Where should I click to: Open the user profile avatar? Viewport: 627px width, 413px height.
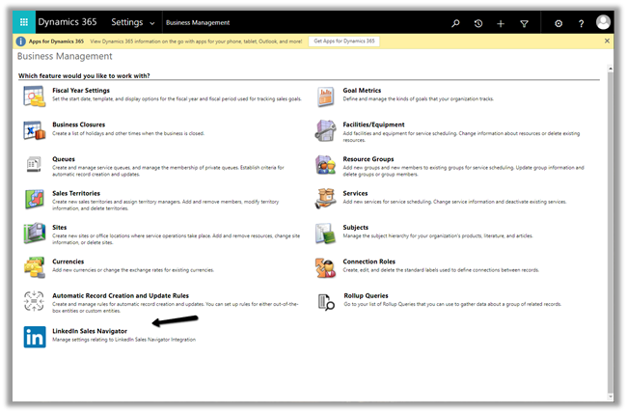pyautogui.click(x=604, y=21)
